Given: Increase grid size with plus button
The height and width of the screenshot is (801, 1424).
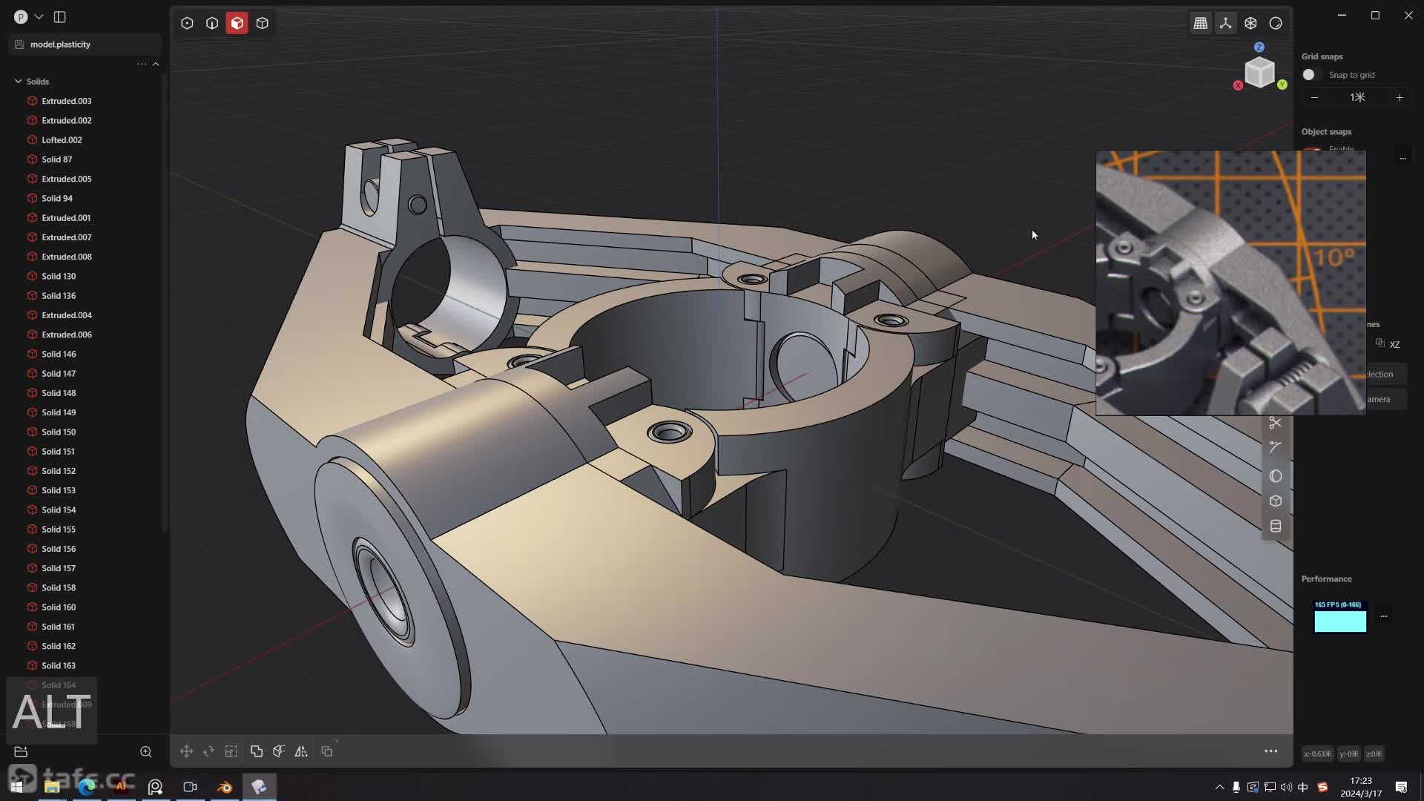Looking at the screenshot, I should click(1400, 97).
